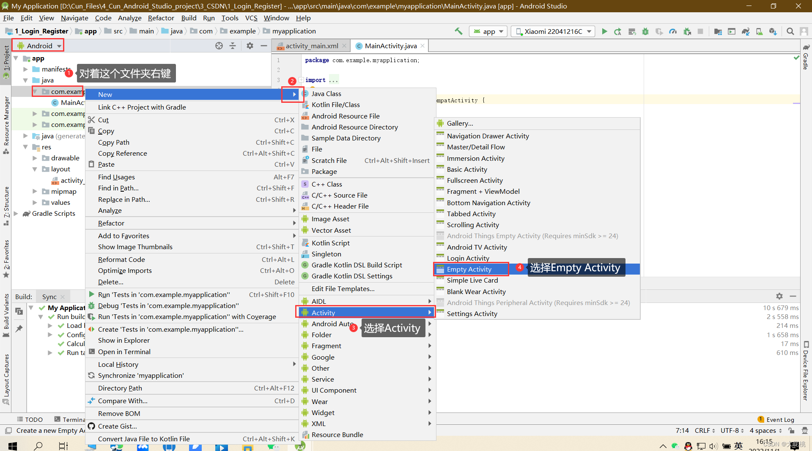Open the SDK Manager icon
This screenshot has height=451, width=812.
(773, 31)
